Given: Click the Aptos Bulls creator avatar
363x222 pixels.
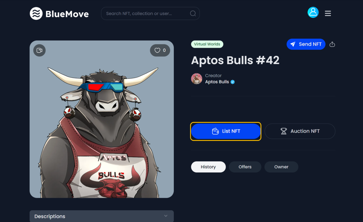Looking at the screenshot, I should point(197,79).
